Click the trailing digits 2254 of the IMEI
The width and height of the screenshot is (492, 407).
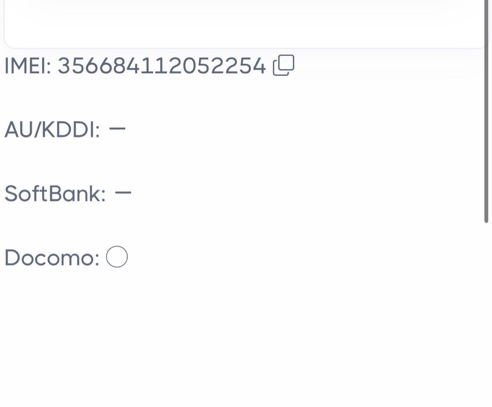[x=238, y=66]
